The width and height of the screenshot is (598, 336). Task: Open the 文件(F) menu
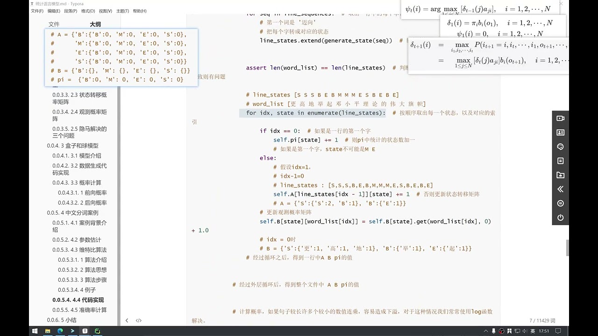37,11
